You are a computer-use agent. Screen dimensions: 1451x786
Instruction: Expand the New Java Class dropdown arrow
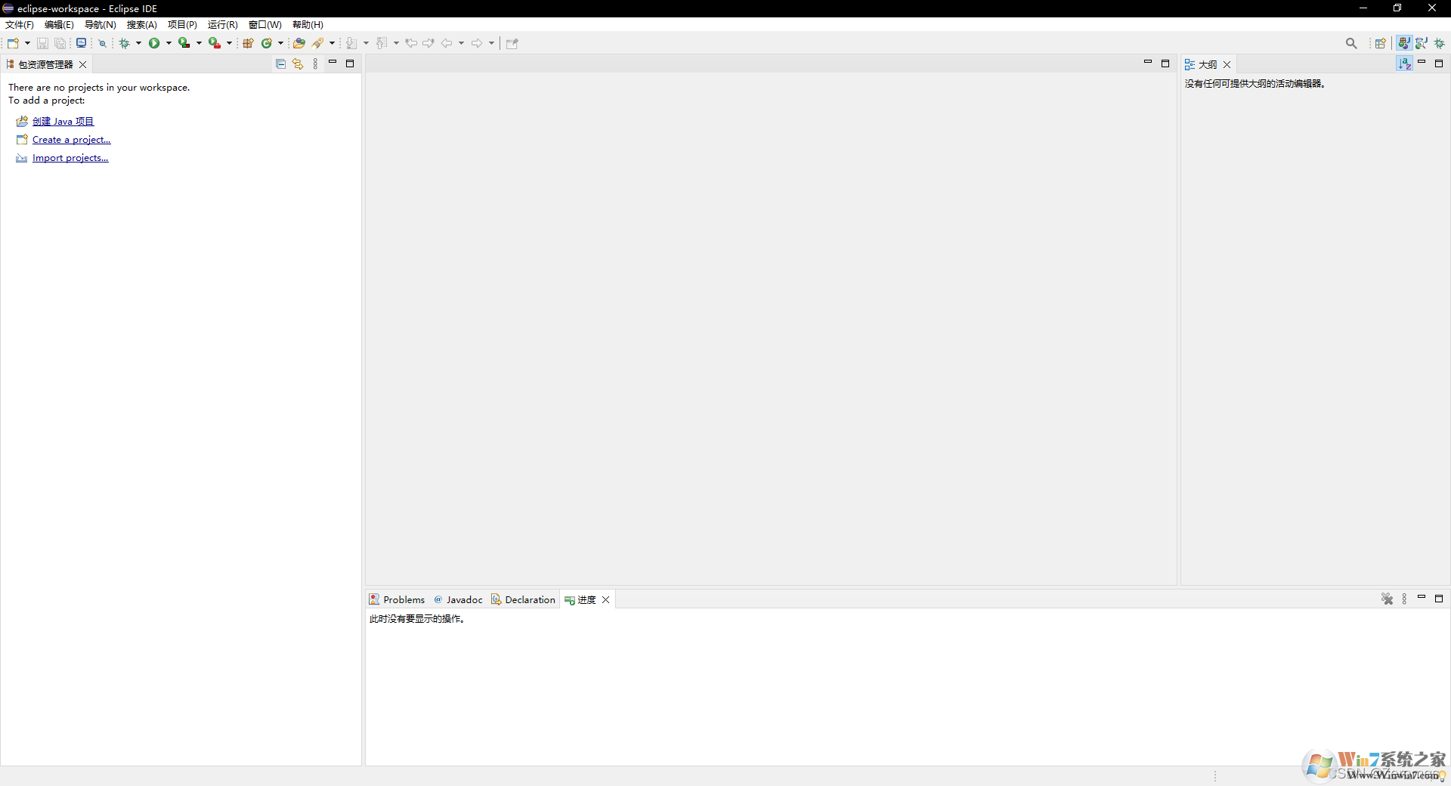[x=280, y=43]
